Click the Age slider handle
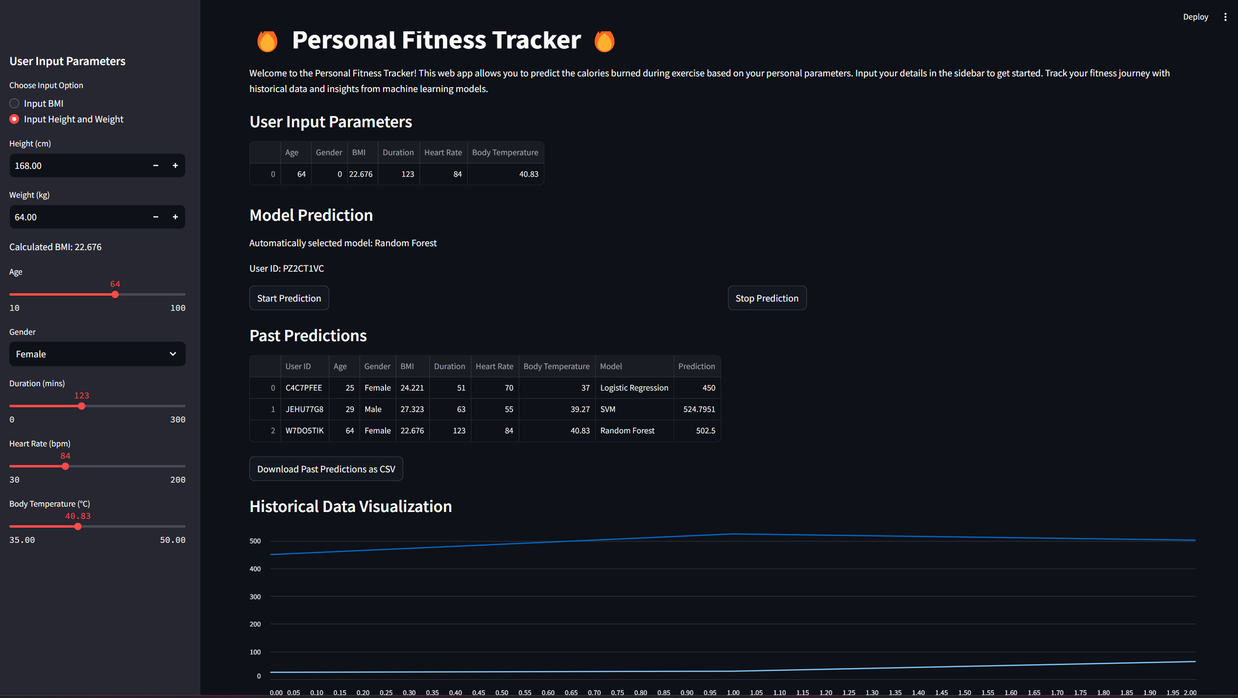This screenshot has width=1238, height=698. [115, 295]
